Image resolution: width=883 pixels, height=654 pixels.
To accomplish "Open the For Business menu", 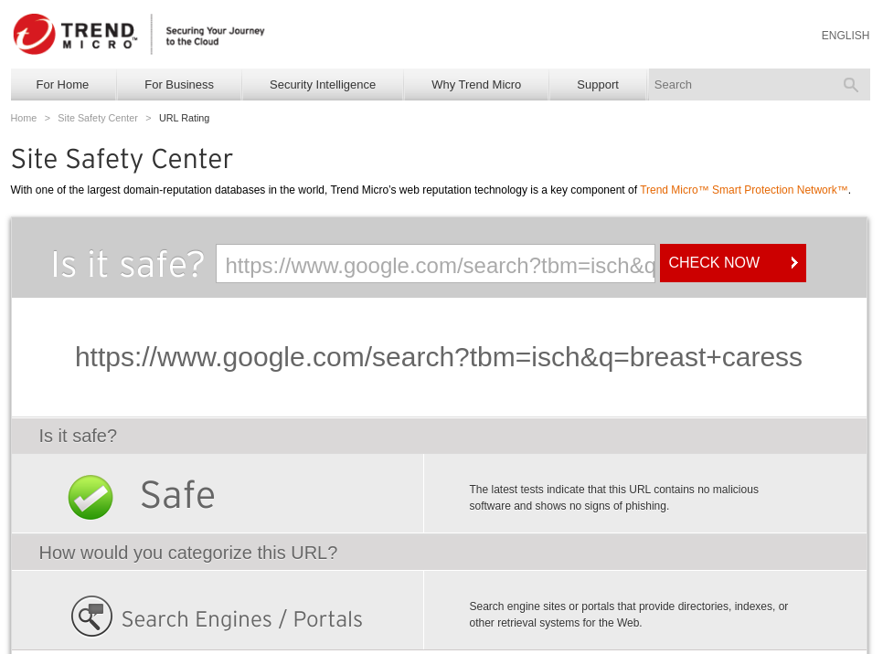I will point(179,84).
